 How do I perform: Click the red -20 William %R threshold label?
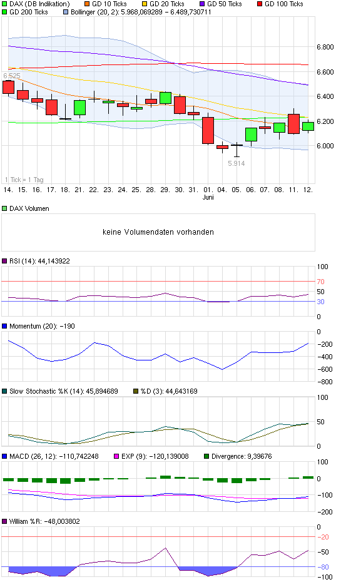323,537
